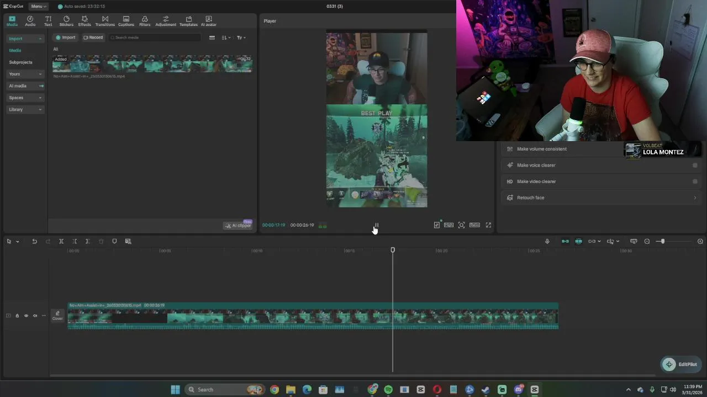Click the timeline zoom slider handle
The width and height of the screenshot is (707, 397).
662,242
